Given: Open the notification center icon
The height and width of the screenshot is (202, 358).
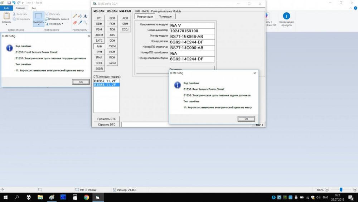Looking at the screenshot, I should [351, 197].
